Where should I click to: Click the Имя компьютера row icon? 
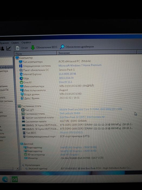22,86
